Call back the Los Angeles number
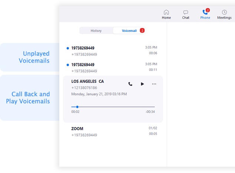The height and width of the screenshot is (173, 235). coord(130,84)
